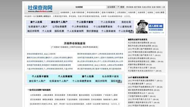The height and width of the screenshot is (107, 190).
Task: Switch to the 社保政策 nav tab
Action: (x=141, y=12)
